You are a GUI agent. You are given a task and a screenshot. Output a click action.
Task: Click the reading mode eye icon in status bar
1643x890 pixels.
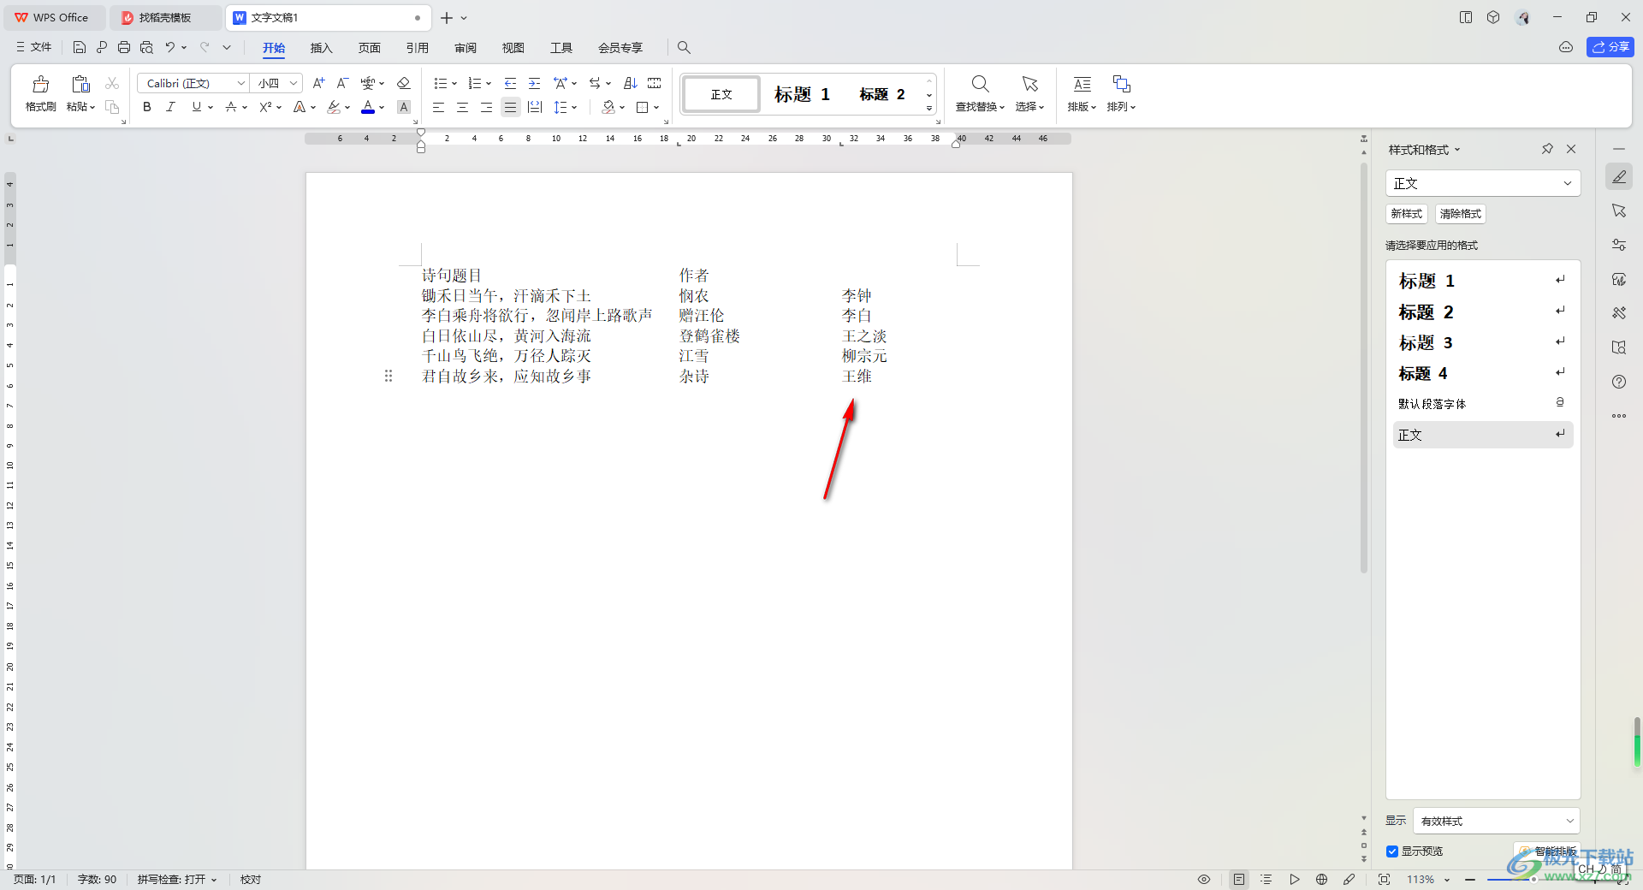click(x=1204, y=880)
